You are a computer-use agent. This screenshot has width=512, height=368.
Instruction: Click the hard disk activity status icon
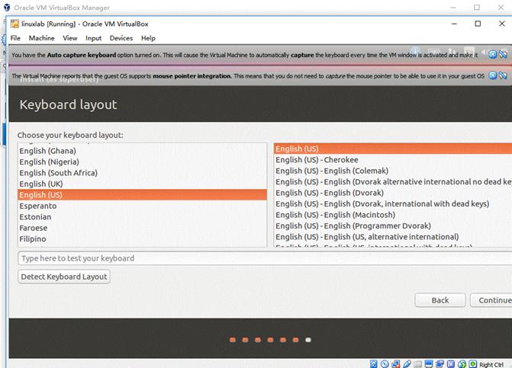click(374, 364)
